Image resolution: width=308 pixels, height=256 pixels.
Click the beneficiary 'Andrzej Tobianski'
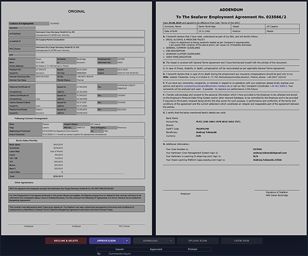pos(206,132)
